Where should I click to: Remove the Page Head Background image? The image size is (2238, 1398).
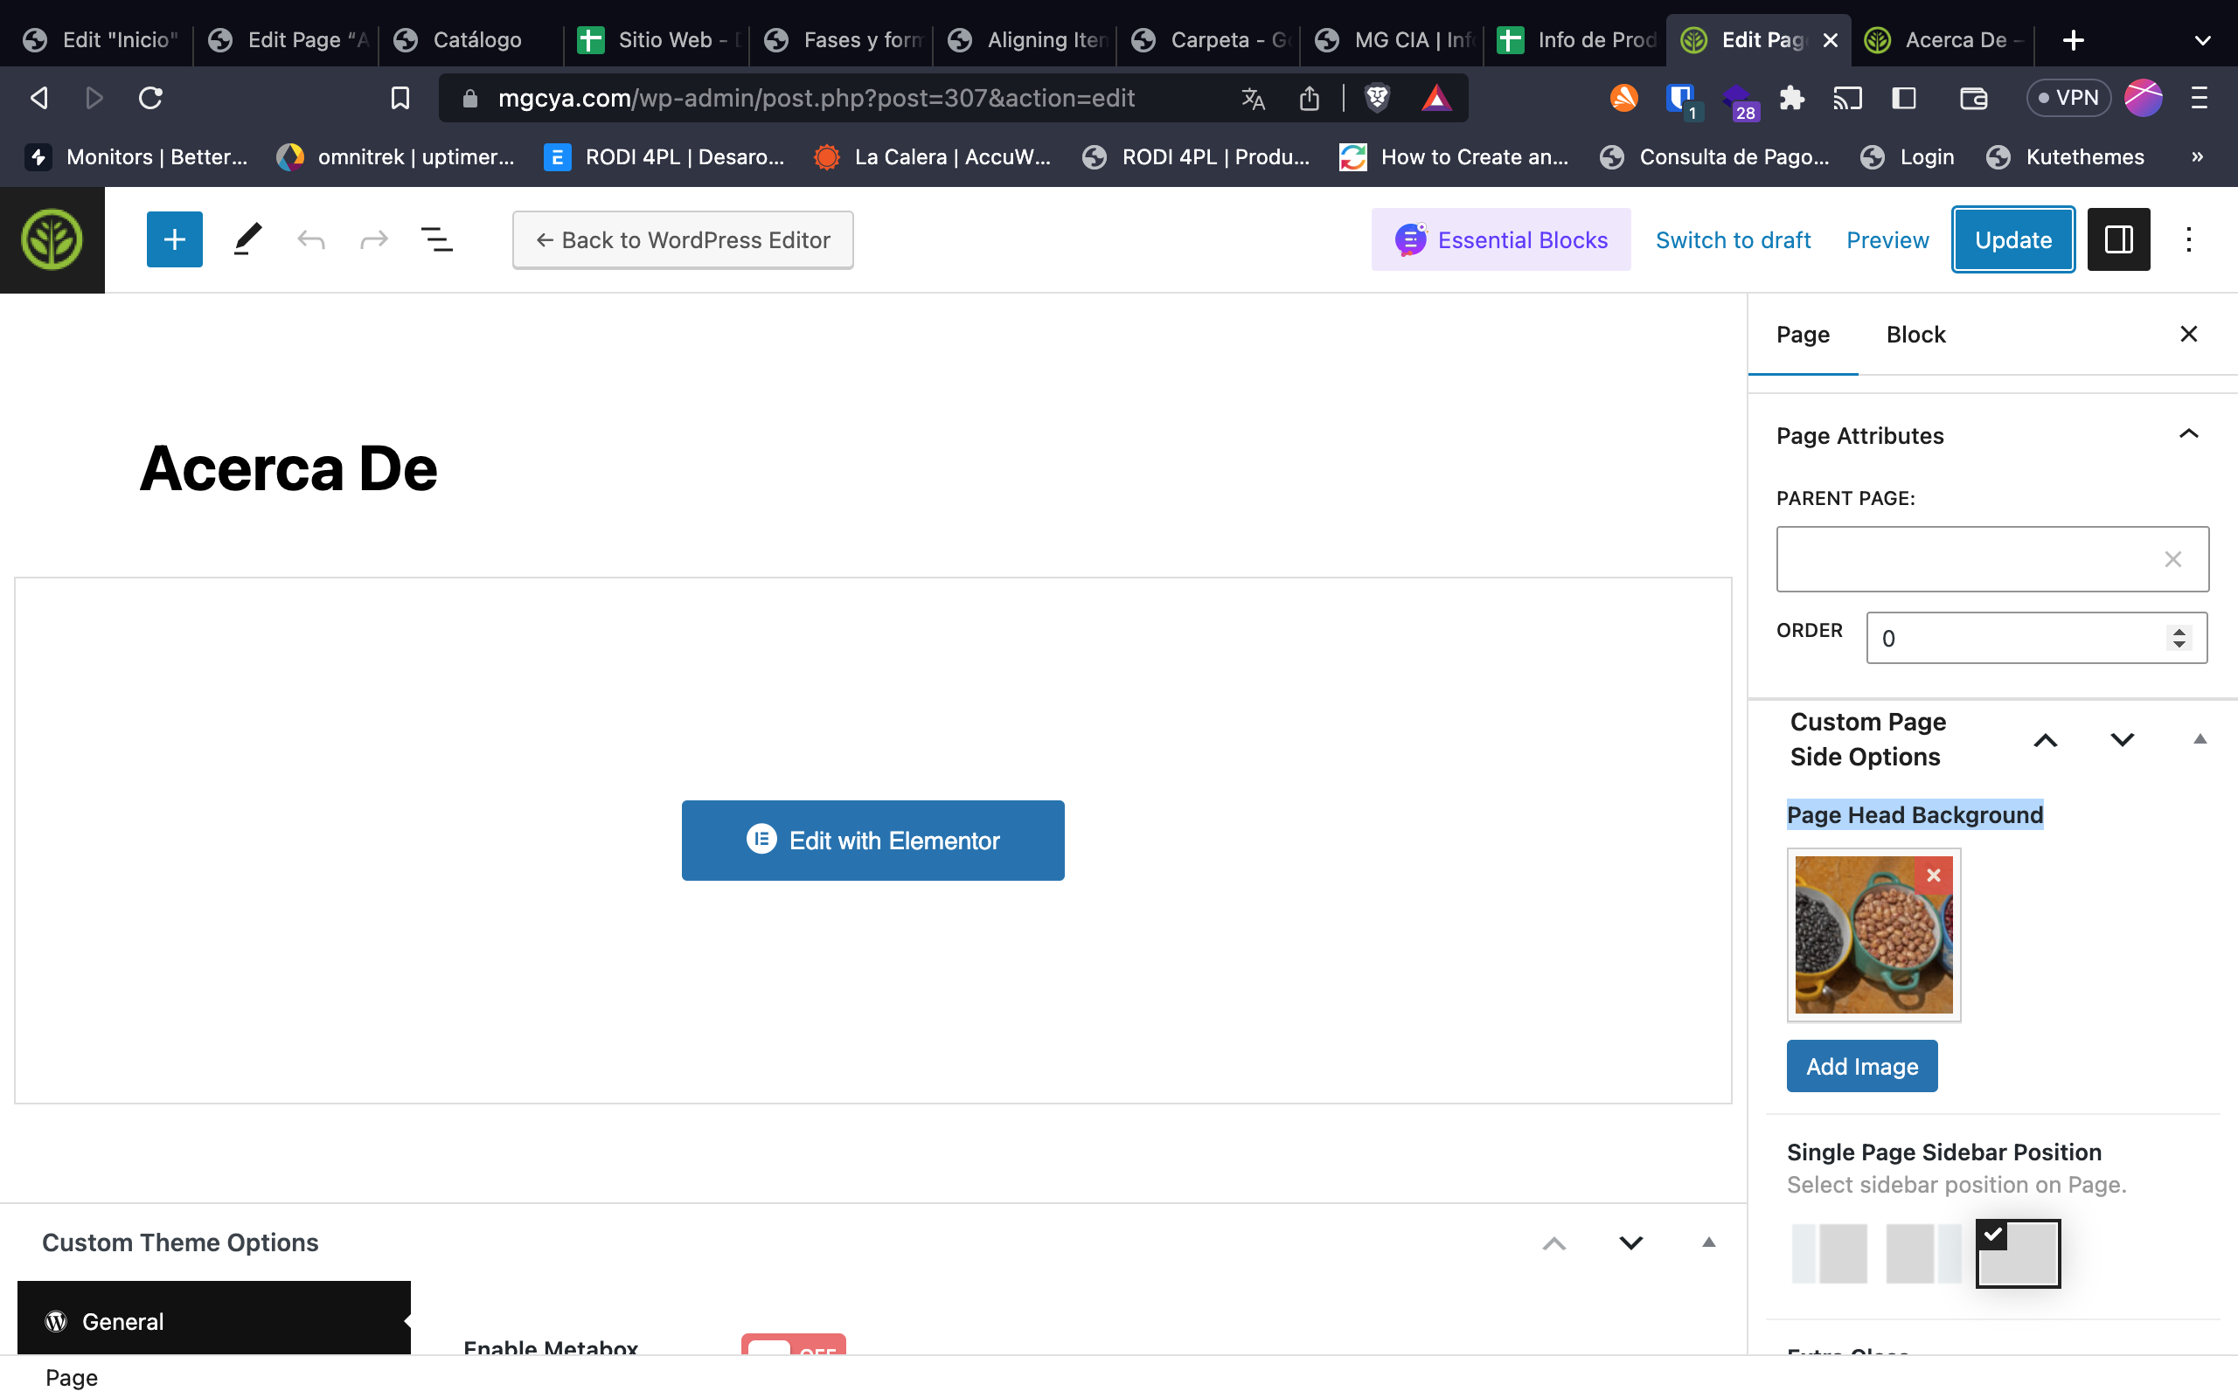click(x=1933, y=875)
